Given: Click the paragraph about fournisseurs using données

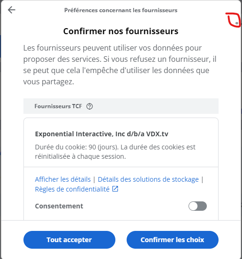Looking at the screenshot, I should click(x=120, y=65).
